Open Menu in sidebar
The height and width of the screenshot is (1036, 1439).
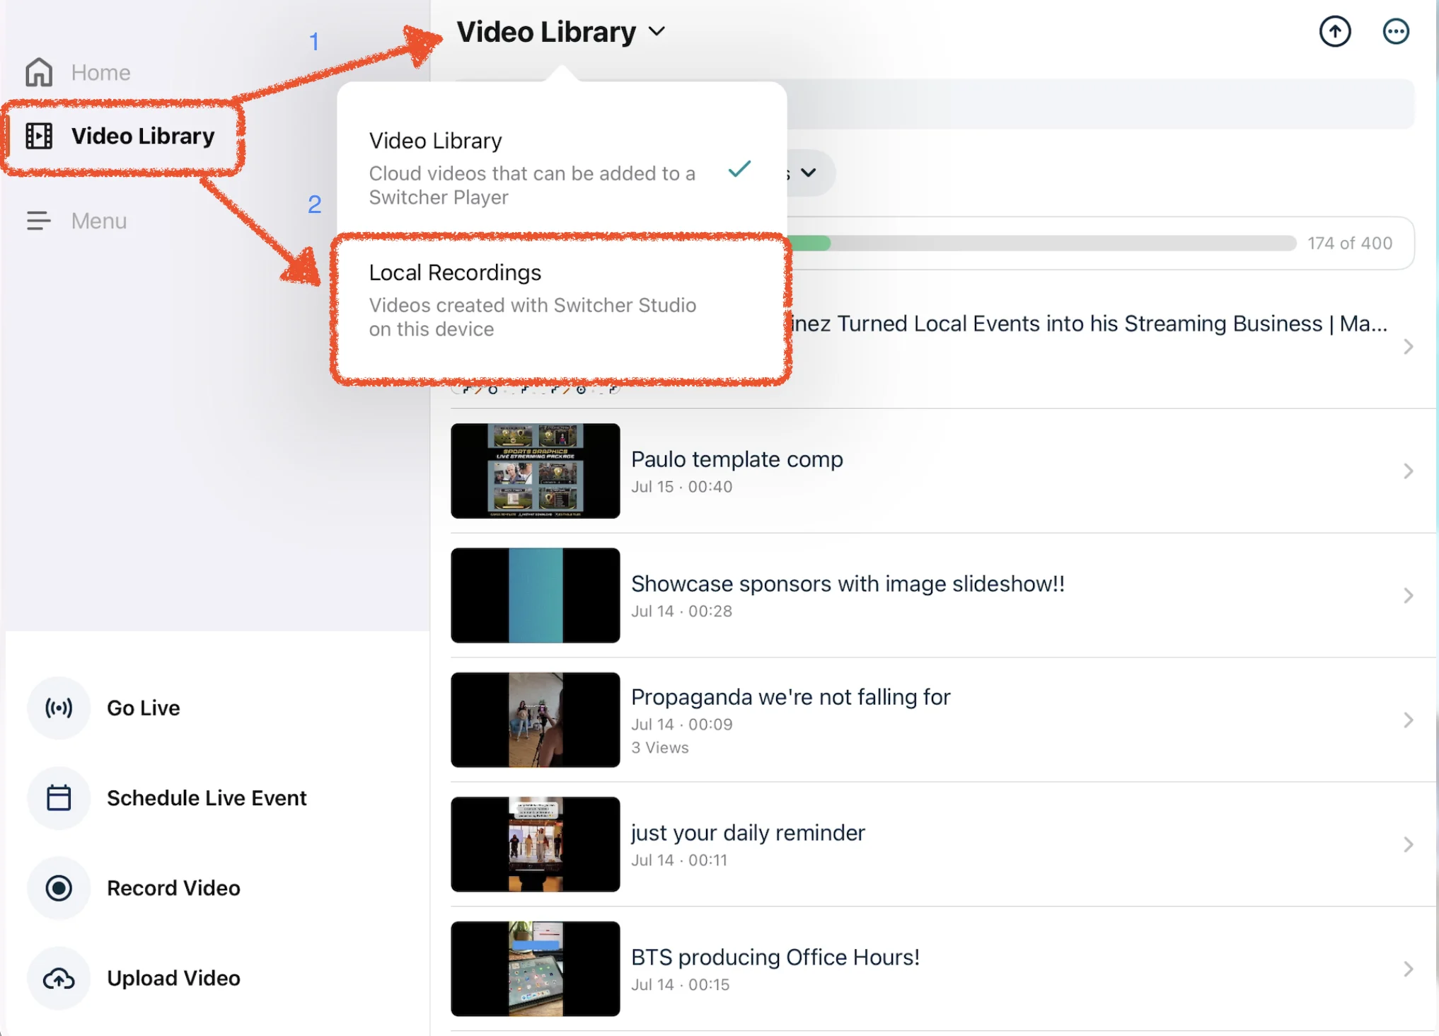(76, 221)
